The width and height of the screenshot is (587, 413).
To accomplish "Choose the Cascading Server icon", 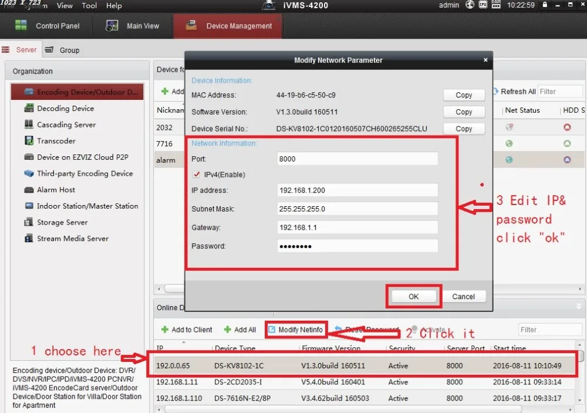I will coord(29,125).
